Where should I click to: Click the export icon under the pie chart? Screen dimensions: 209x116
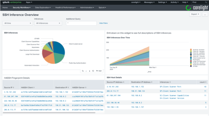[86, 71]
